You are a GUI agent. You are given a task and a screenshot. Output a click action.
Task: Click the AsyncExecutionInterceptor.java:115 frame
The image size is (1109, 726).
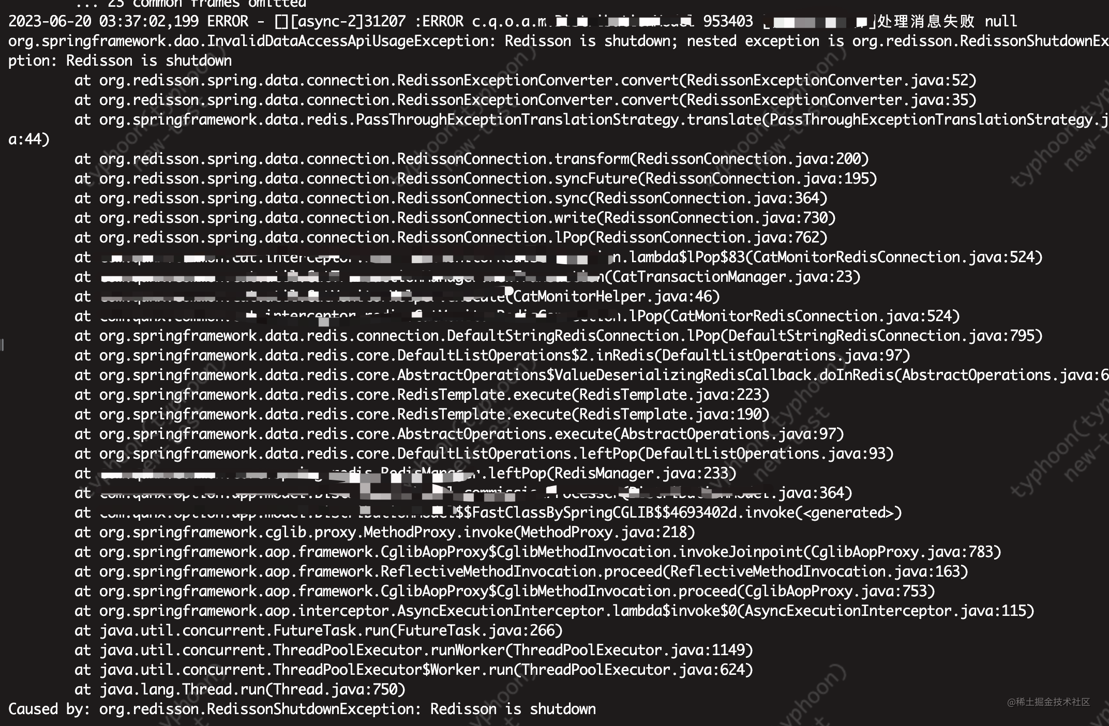click(554, 611)
